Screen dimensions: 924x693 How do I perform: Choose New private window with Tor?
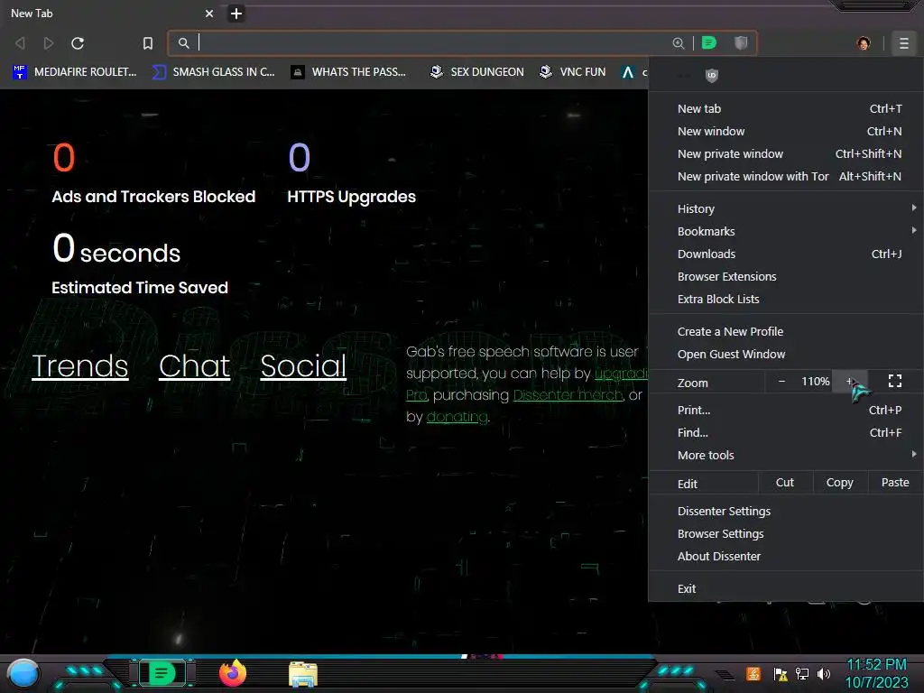786,176
